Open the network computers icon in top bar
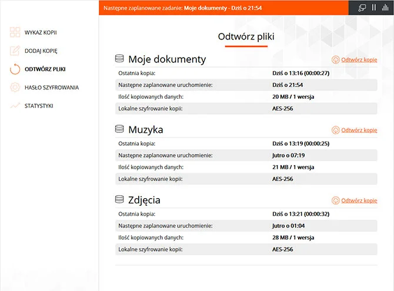The width and height of the screenshot is (394, 291). pyautogui.click(x=362, y=8)
